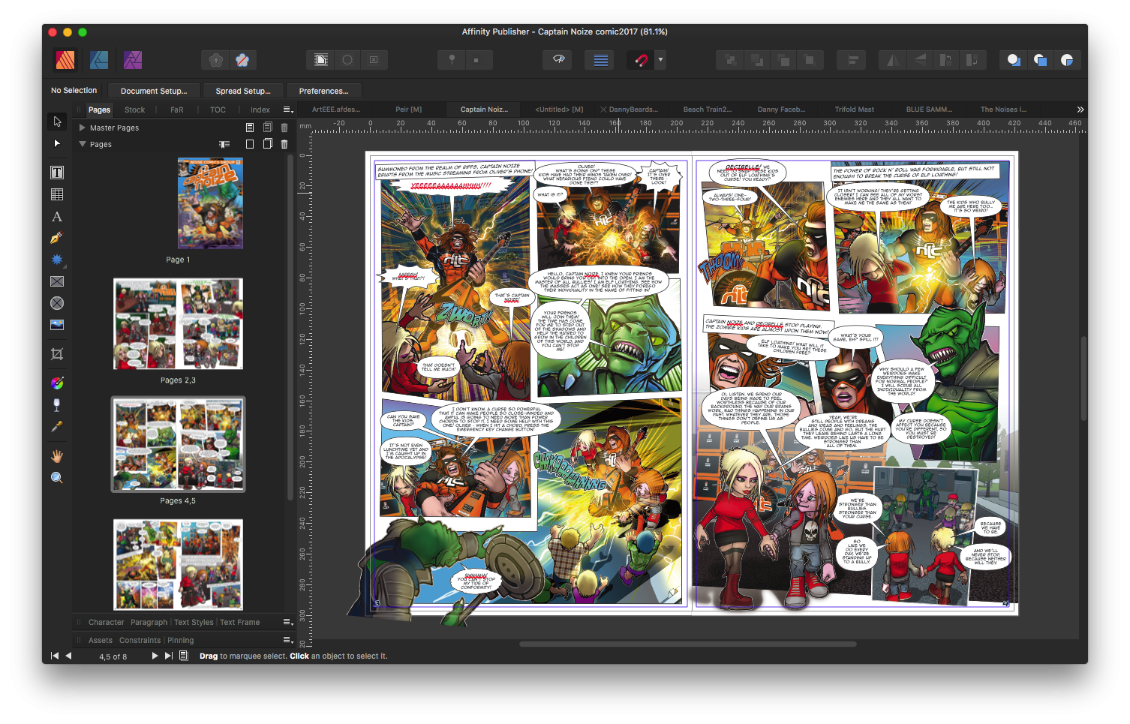Open Preferences from the context toolbar

(323, 91)
